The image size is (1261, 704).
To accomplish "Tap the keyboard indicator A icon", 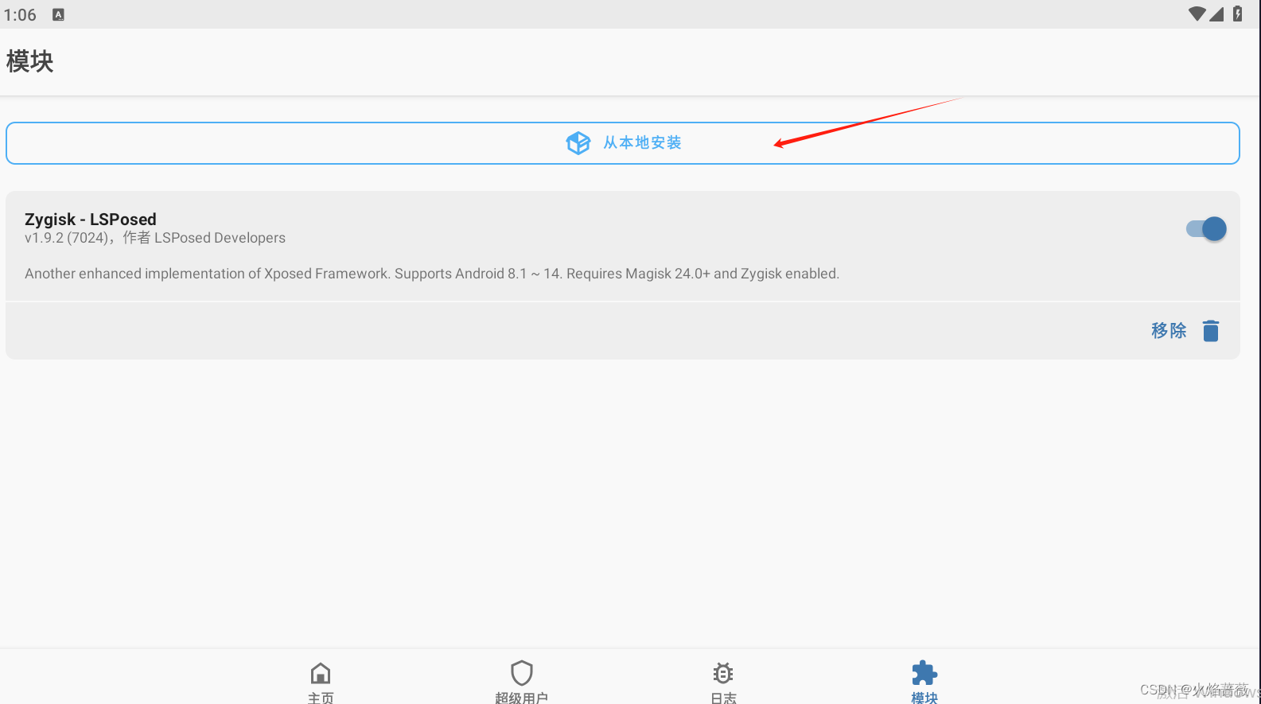I will tap(58, 14).
